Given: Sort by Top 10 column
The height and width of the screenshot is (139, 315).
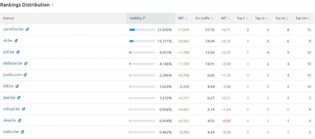Looking at the screenshot, I should [262, 18].
